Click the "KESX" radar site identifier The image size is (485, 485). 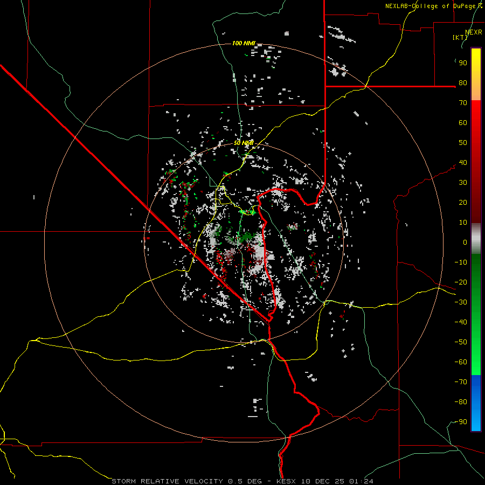click(287, 481)
